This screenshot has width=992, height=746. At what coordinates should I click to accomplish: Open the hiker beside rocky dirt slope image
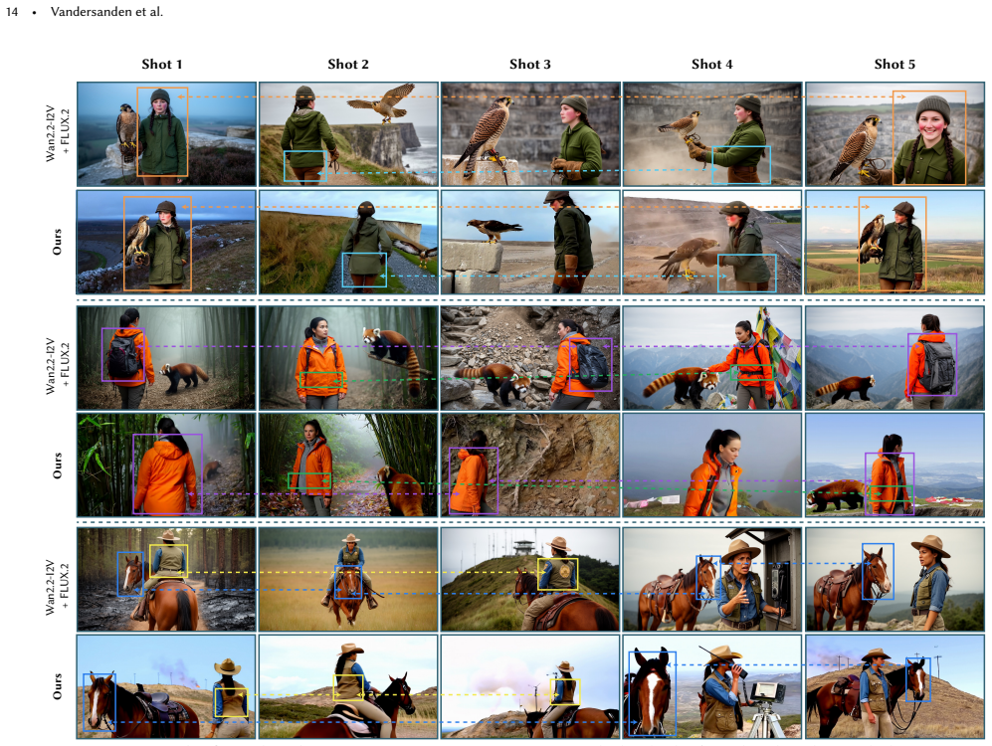[530, 465]
